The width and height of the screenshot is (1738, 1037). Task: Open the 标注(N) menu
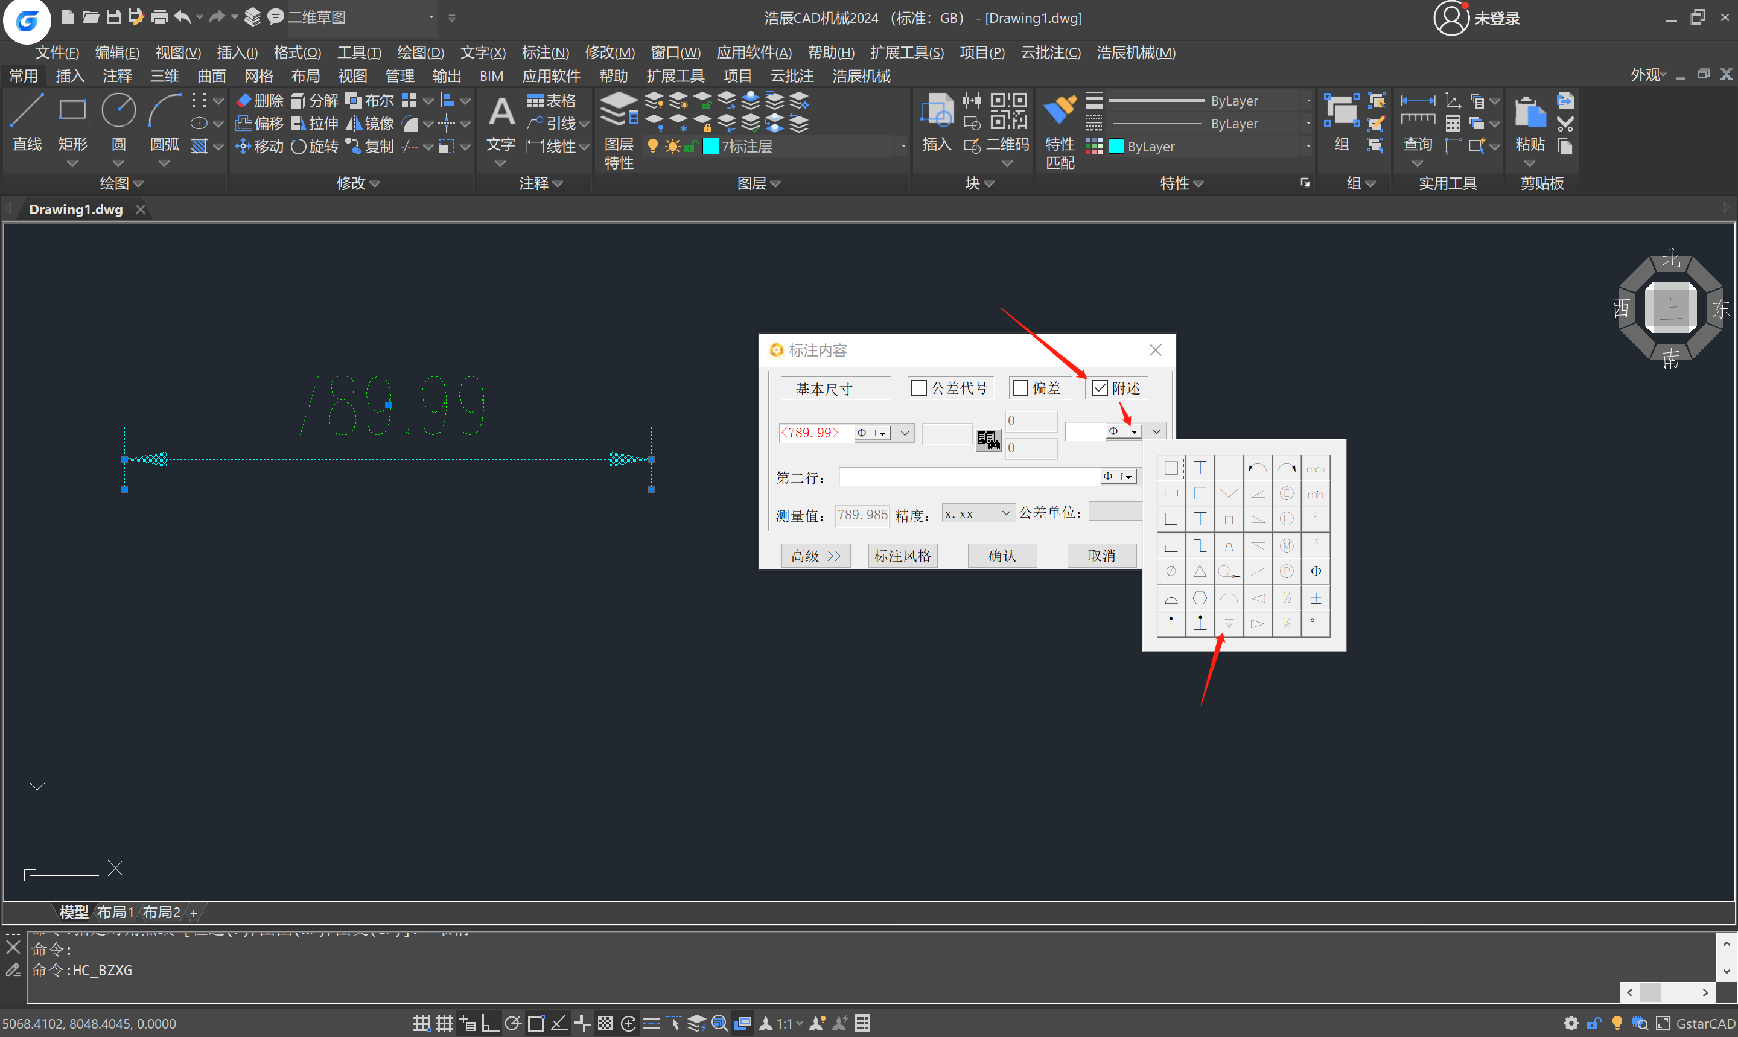(x=544, y=53)
